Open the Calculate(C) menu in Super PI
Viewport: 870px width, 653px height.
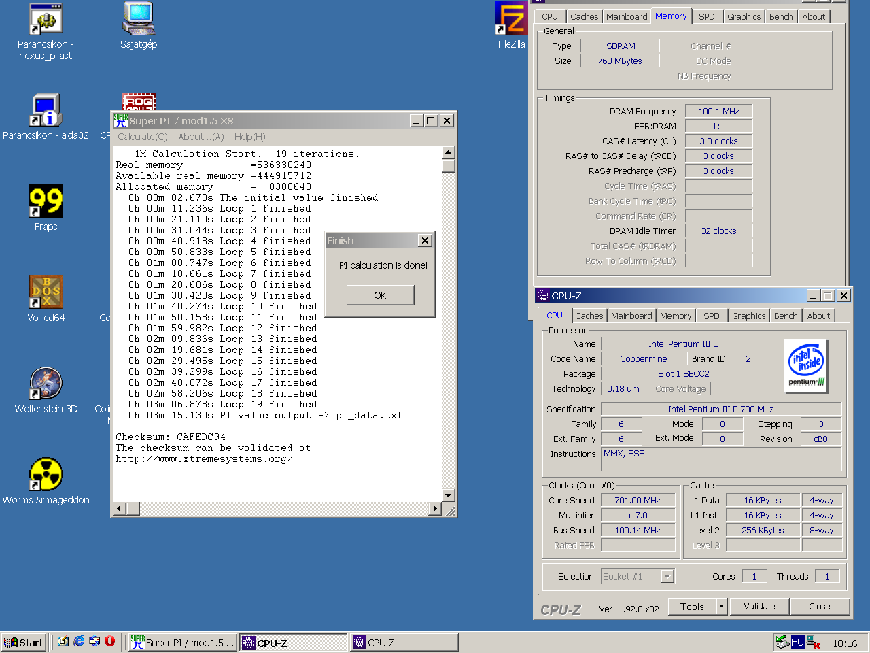click(x=142, y=137)
